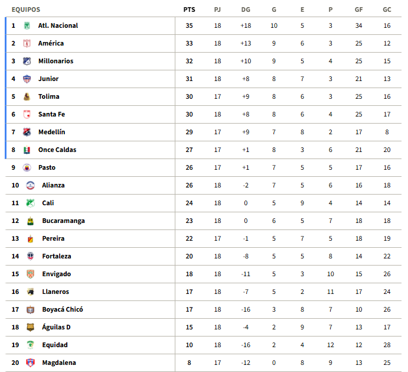
Task: Click the GF column header
Action: point(358,9)
